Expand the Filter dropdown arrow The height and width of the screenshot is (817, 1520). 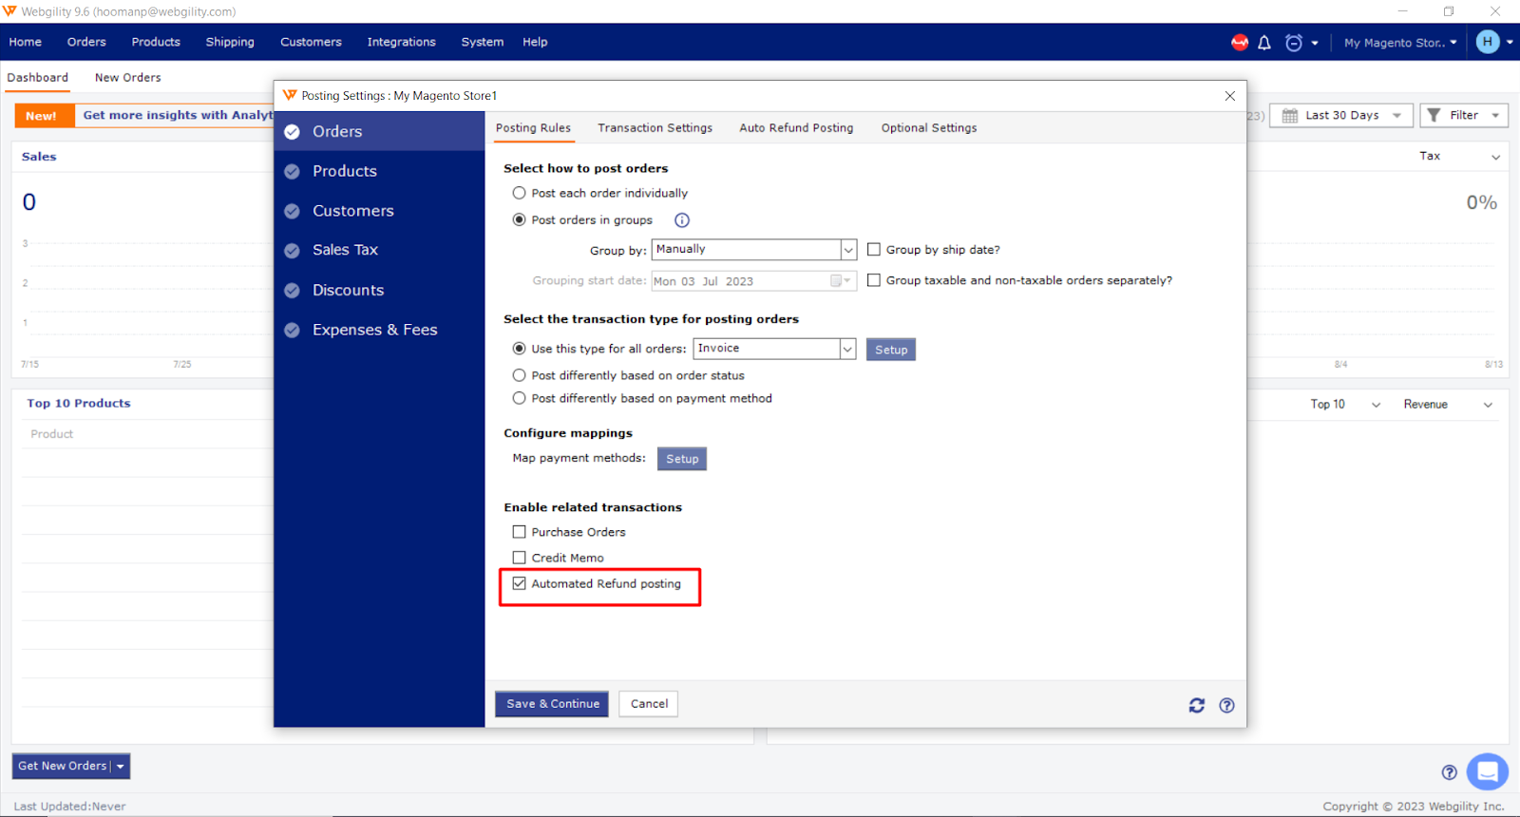coord(1495,116)
